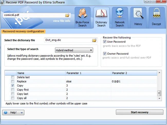
Task: Click the application icon in title bar
Action: click(2, 2)
